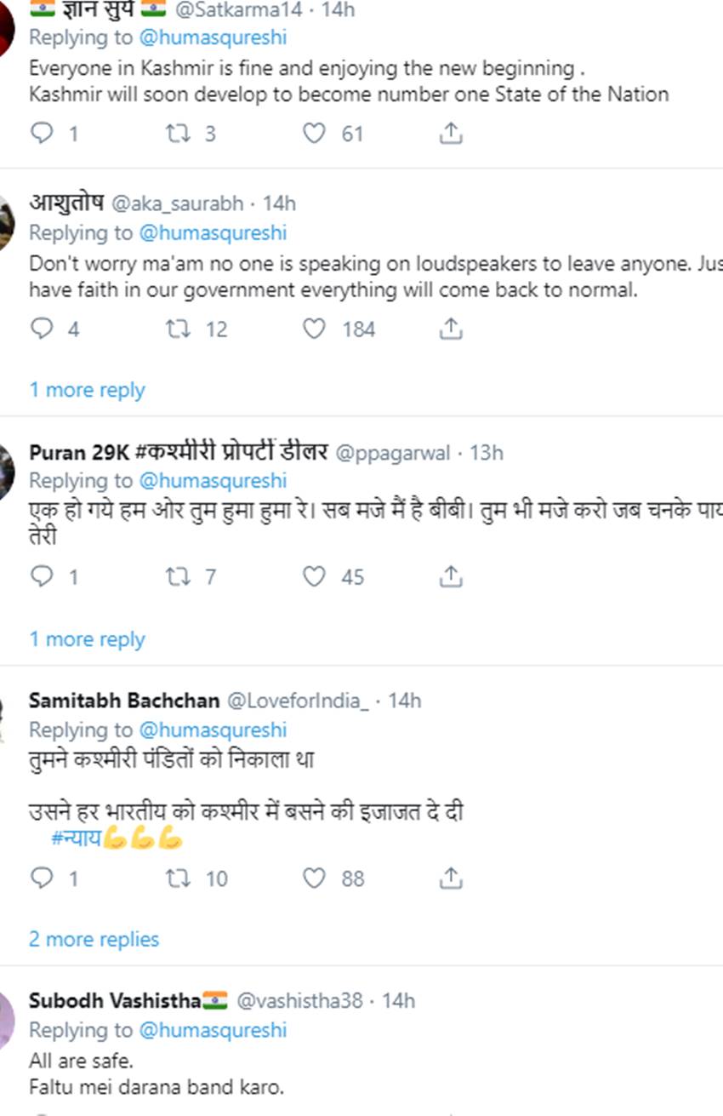Like the tweet with 184 likes
The height and width of the screenshot is (1116, 723).
tap(315, 329)
